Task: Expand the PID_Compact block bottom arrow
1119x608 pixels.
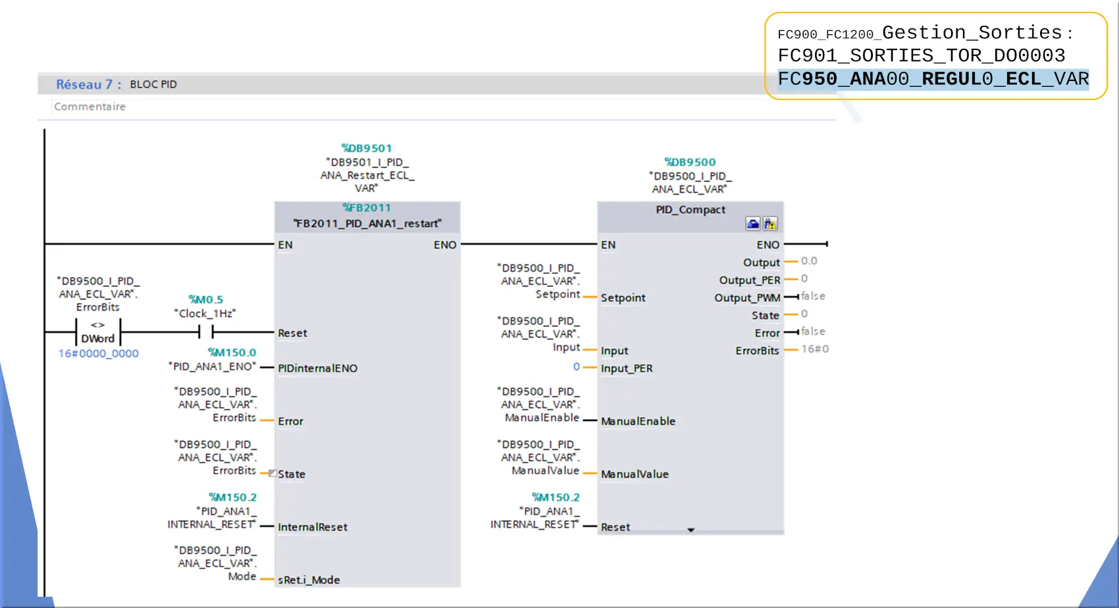Action: click(690, 530)
